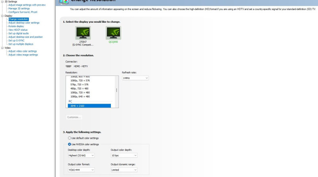Open the Output dynamic range dropdown
Viewport: 318px width, 177px height.
(124, 170)
